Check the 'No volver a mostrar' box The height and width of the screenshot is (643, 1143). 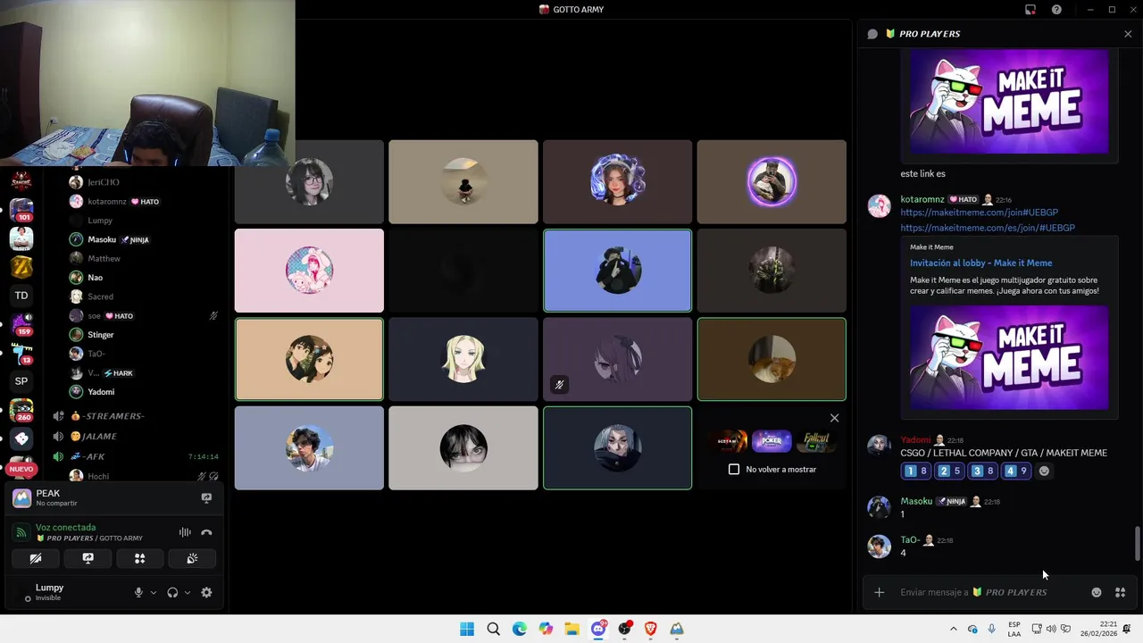pos(734,469)
